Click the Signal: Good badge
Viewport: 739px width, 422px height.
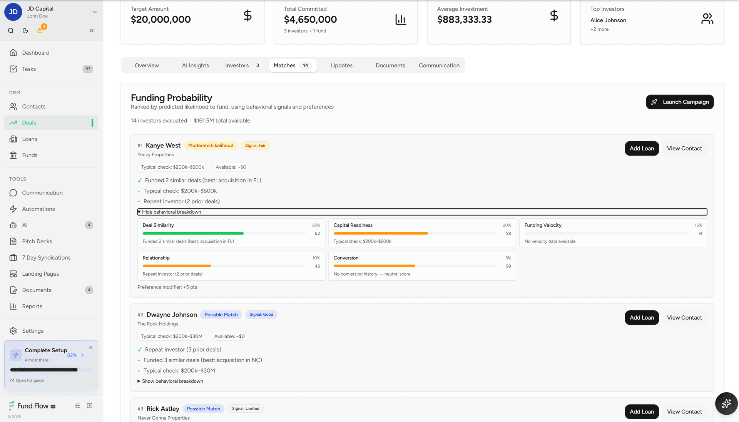click(261, 315)
